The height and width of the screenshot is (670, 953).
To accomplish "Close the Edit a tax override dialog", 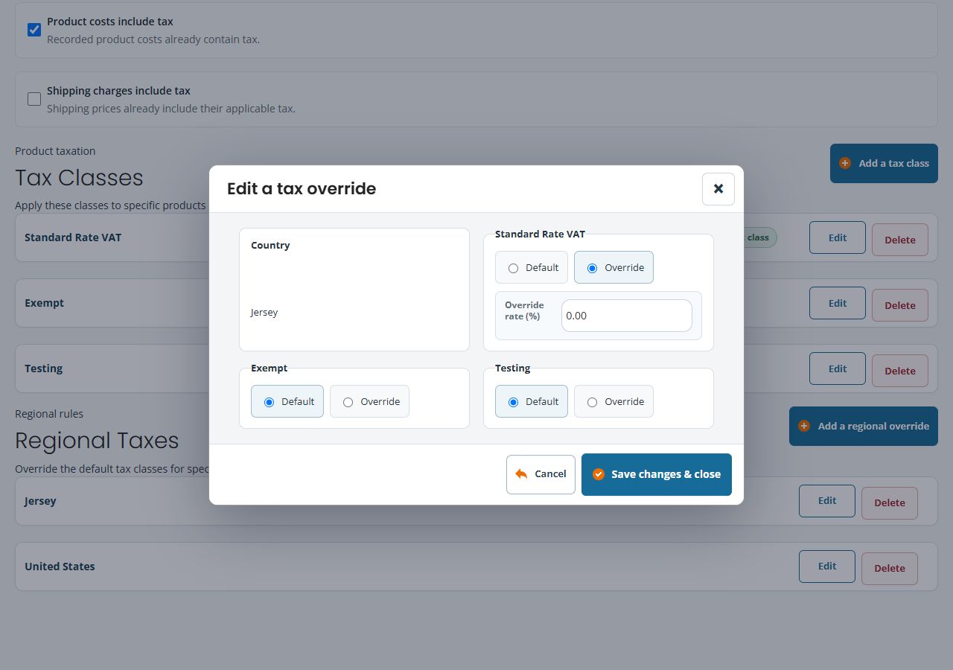I will pos(718,189).
